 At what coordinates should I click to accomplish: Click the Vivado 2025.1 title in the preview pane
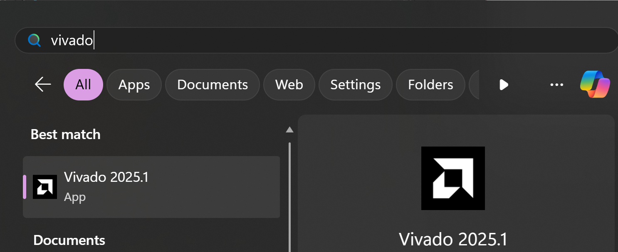(x=453, y=240)
